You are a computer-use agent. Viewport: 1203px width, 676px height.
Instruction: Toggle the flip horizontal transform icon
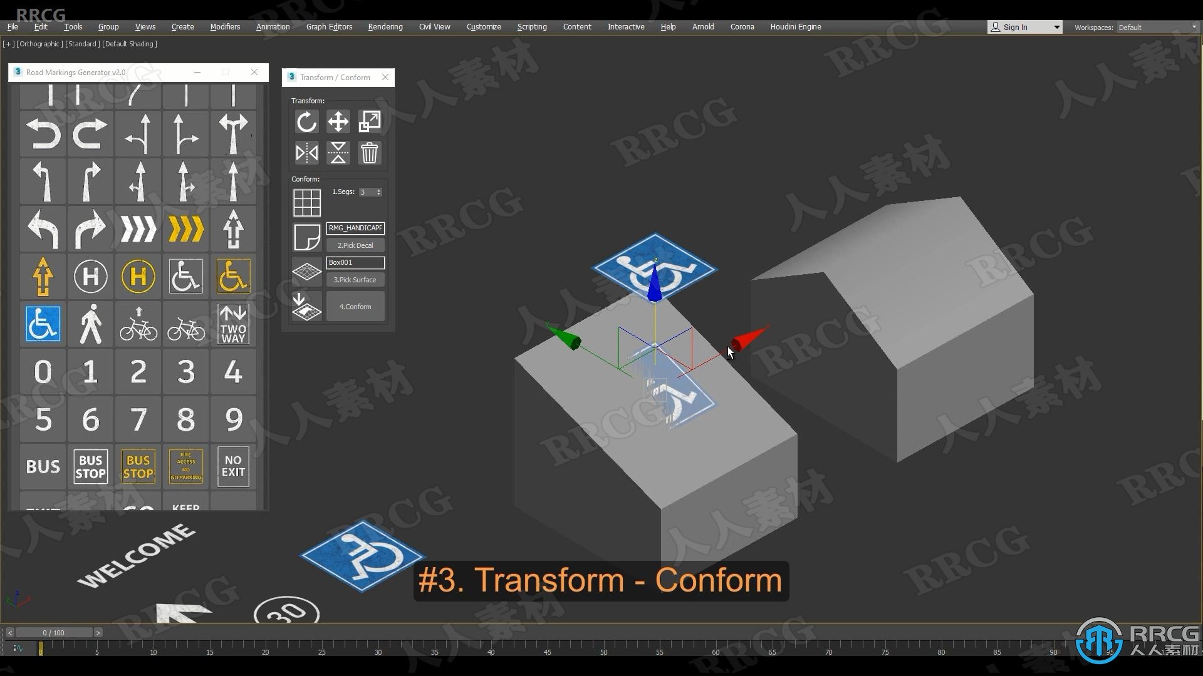click(x=306, y=153)
